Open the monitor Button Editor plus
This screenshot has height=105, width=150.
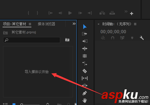pyautogui.click(x=132, y=13)
